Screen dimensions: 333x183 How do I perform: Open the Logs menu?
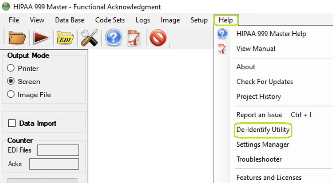click(x=143, y=20)
